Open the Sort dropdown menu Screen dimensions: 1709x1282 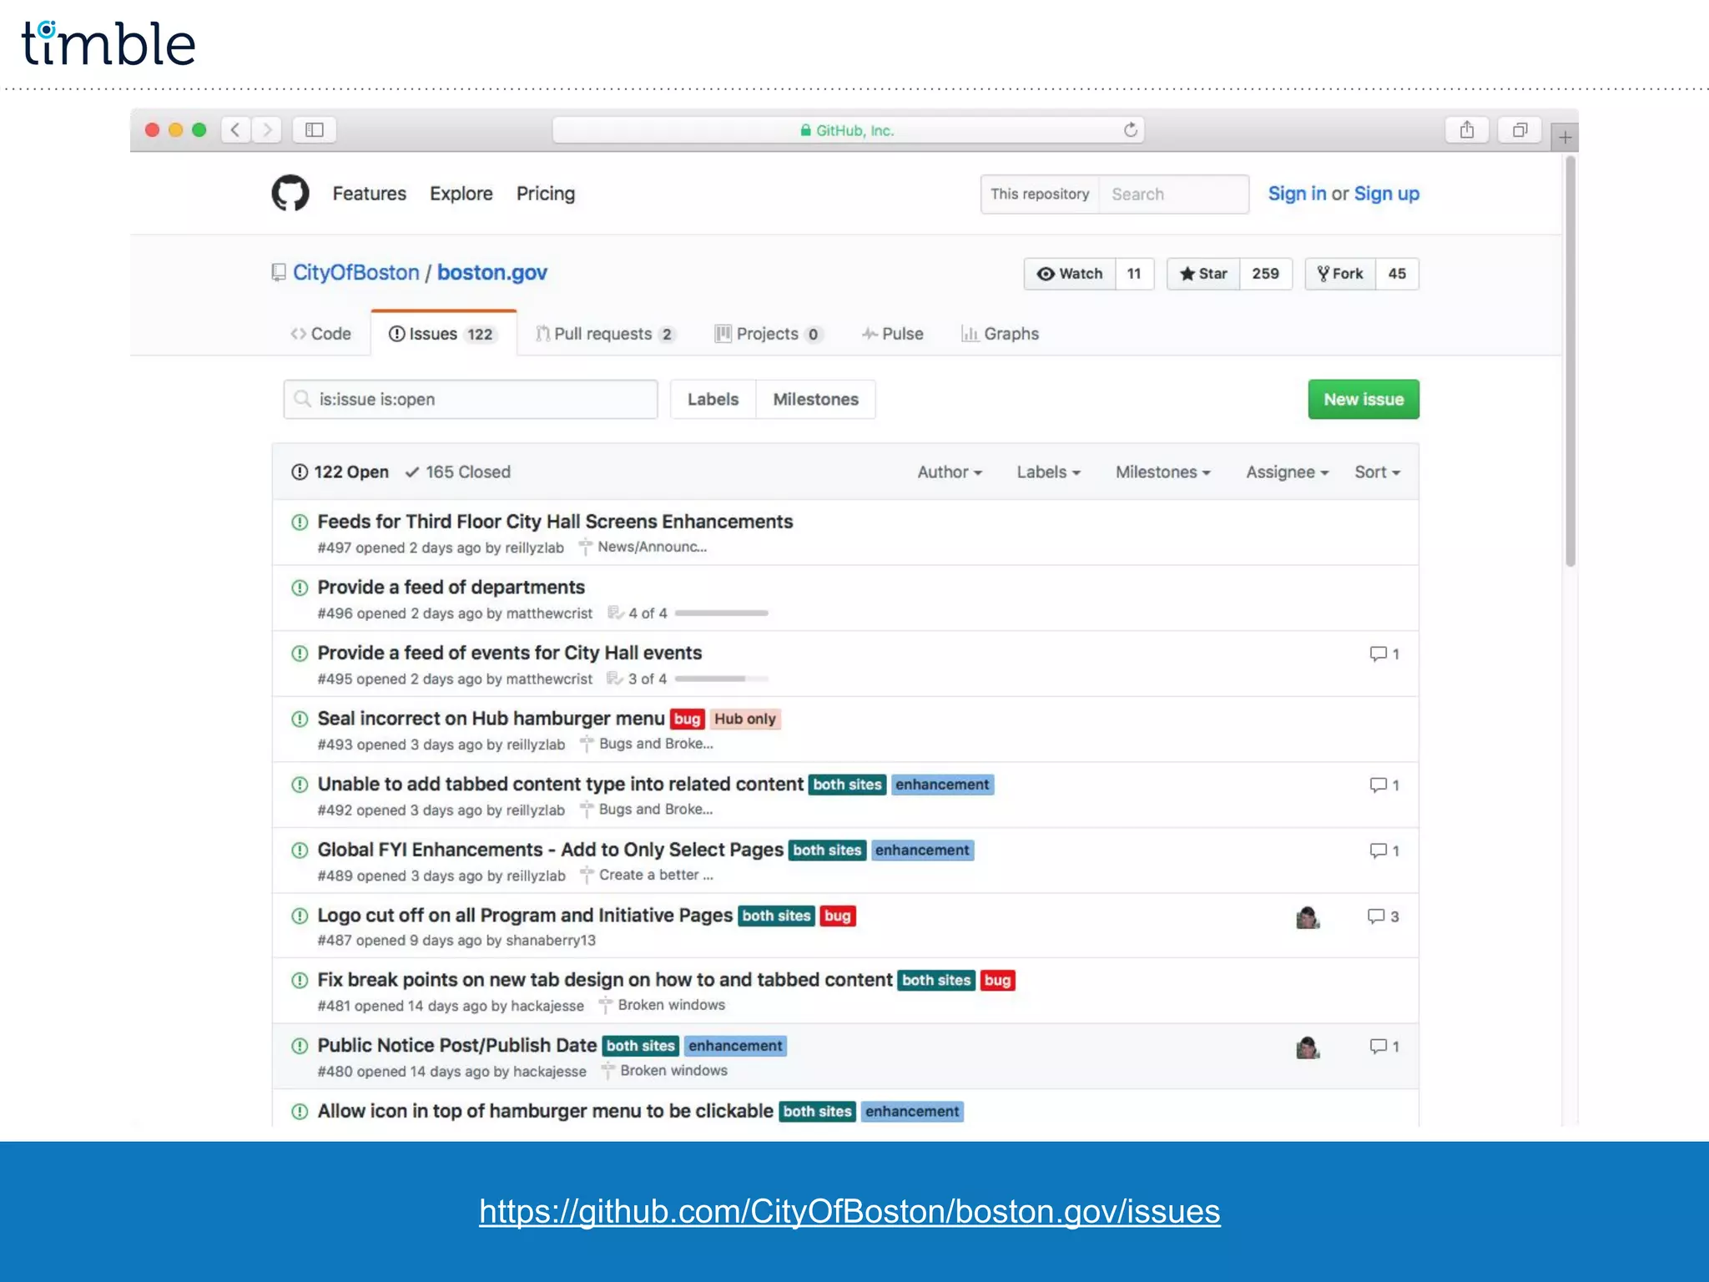1376,472
